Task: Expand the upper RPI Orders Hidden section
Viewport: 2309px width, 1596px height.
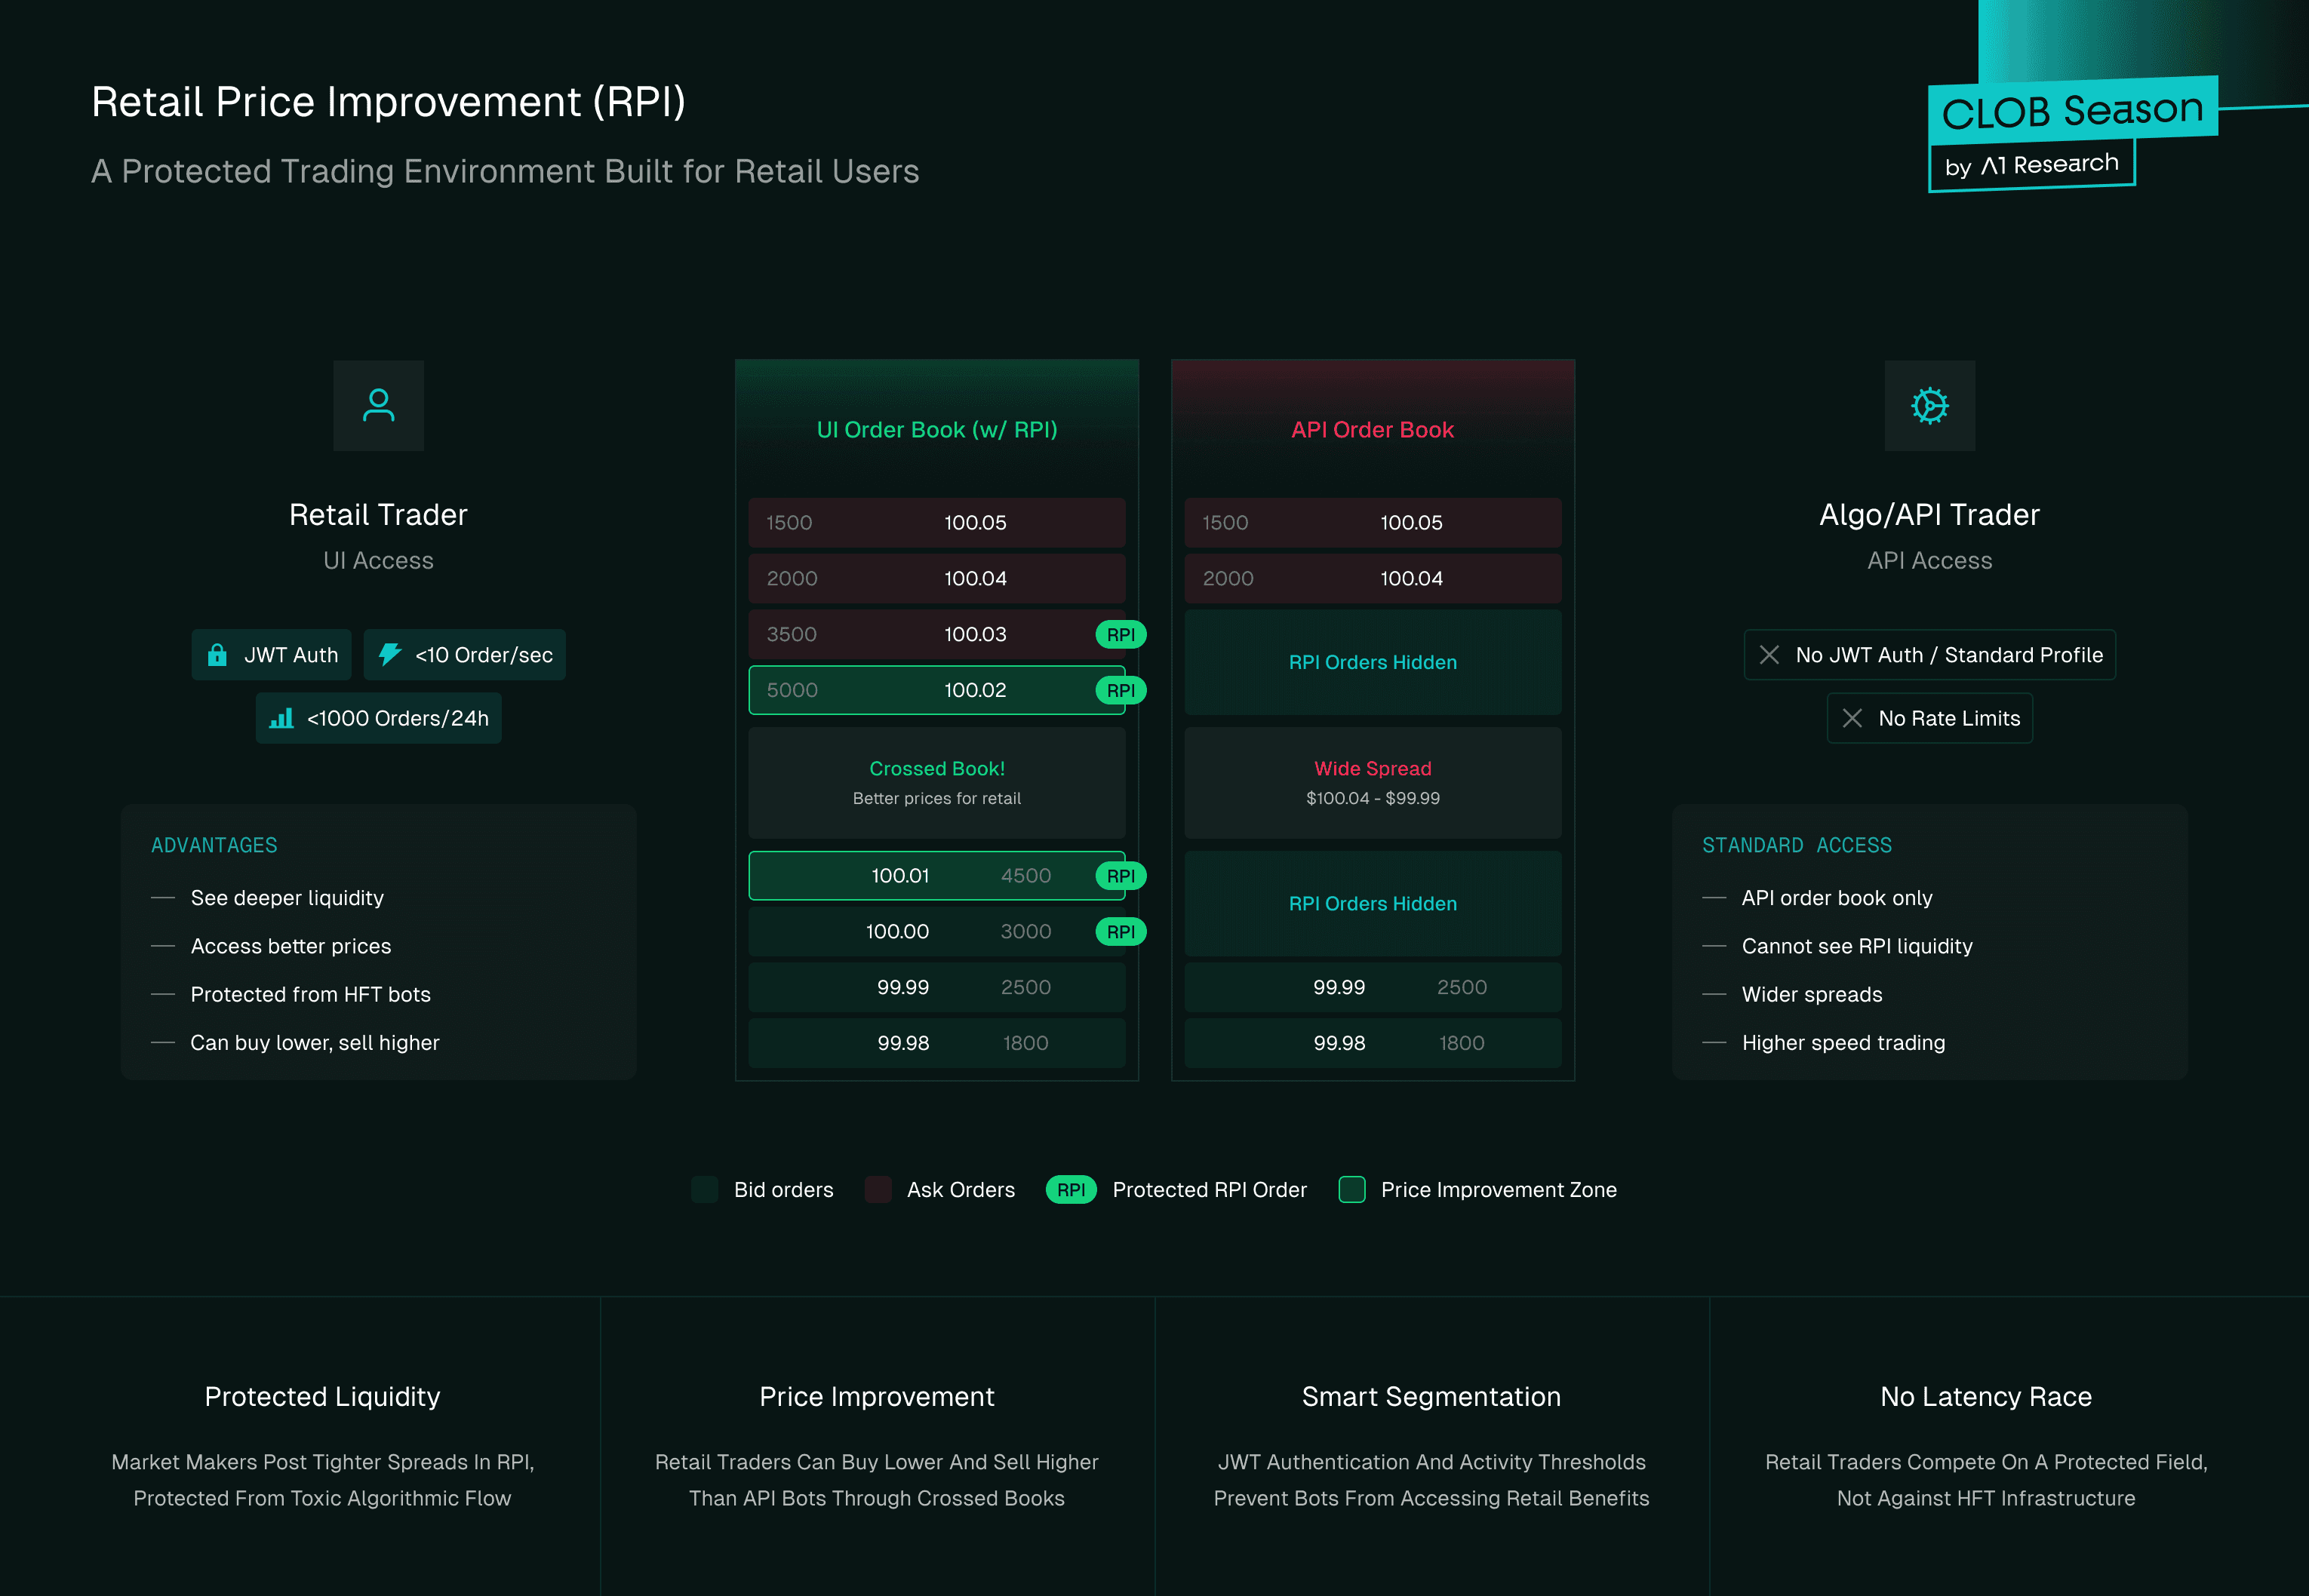Action: tap(1372, 662)
